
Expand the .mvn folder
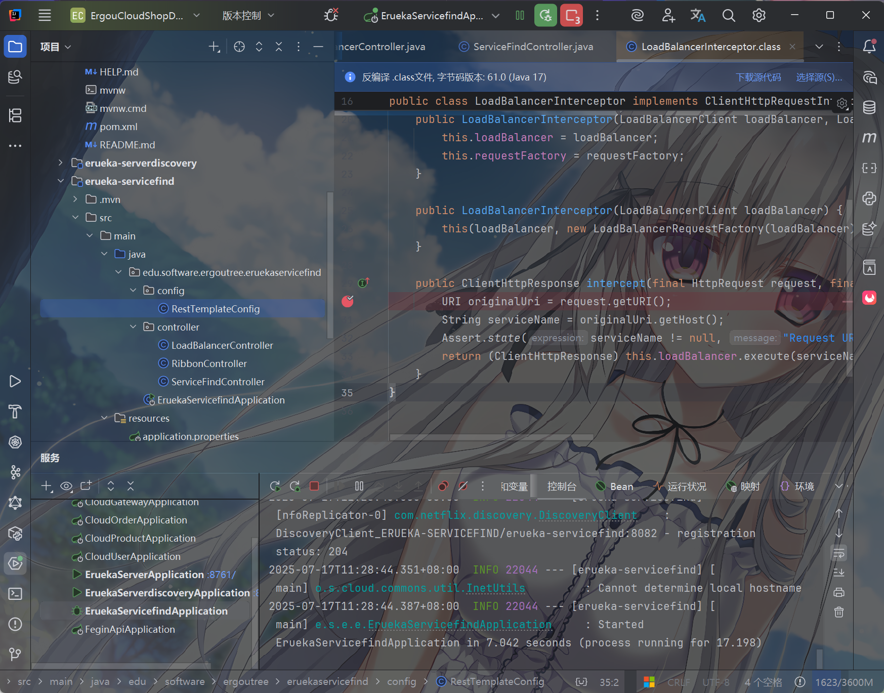[x=75, y=199]
